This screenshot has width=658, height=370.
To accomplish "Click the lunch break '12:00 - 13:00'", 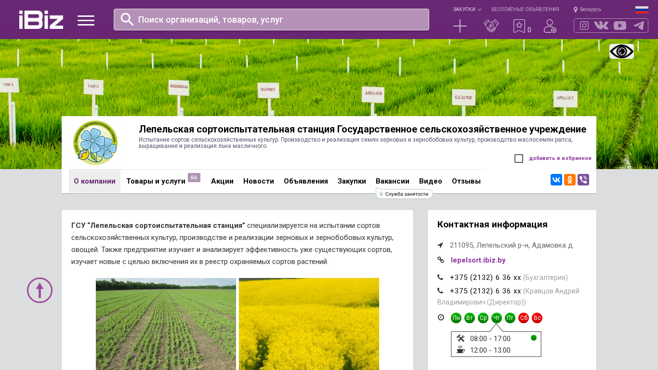I will [x=490, y=350].
